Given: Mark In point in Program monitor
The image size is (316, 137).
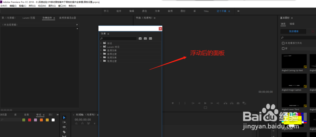Looking at the screenshot, I should pos(179,103).
